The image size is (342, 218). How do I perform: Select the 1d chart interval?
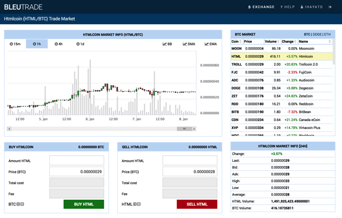[x=80, y=44]
